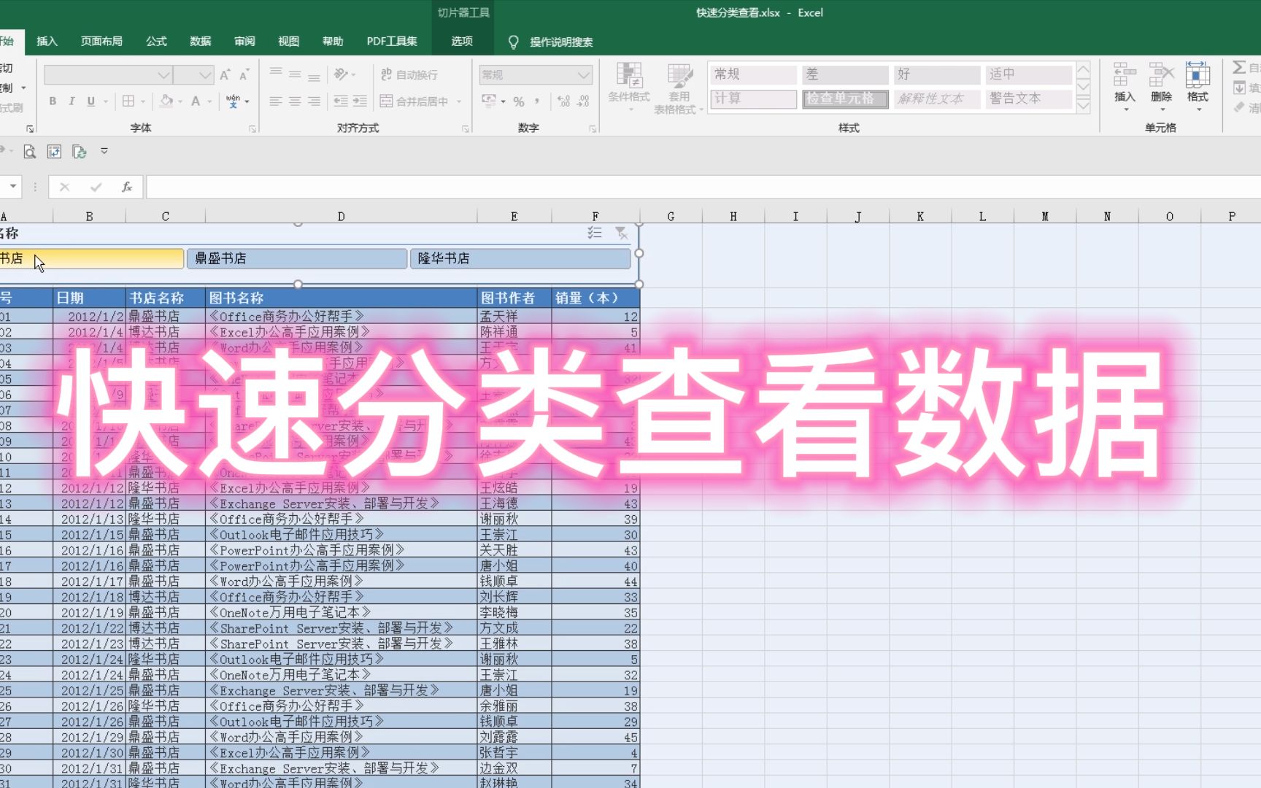Open the Data (数据) tab
Viewport: 1261px width, 788px height.
pyautogui.click(x=200, y=42)
